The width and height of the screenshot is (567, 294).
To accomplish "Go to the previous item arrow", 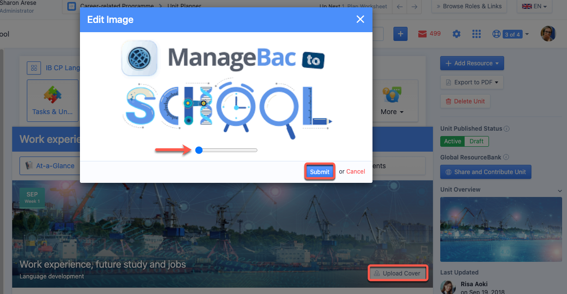I will tap(400, 6).
